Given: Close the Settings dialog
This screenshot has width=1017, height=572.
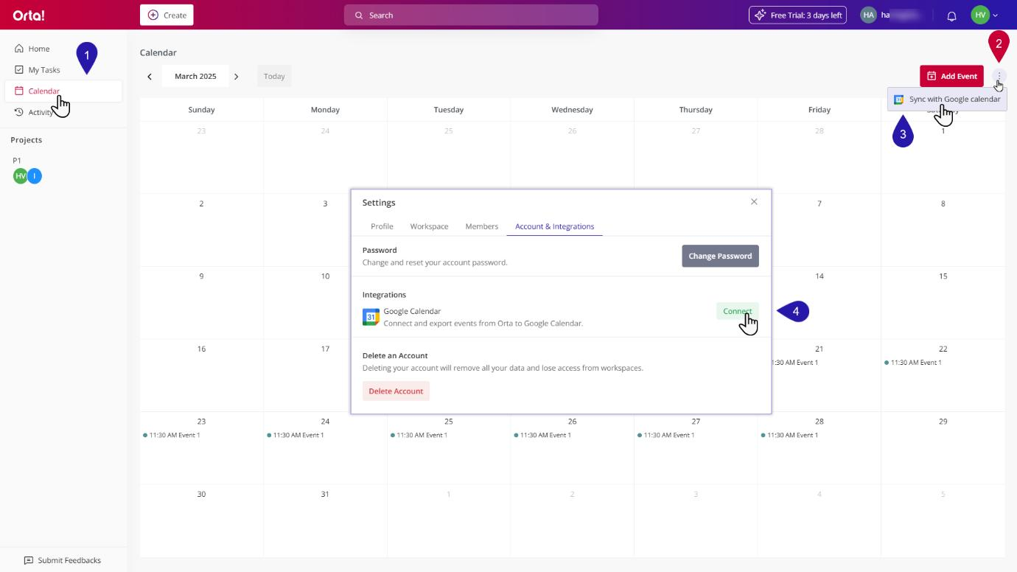Looking at the screenshot, I should point(754,202).
